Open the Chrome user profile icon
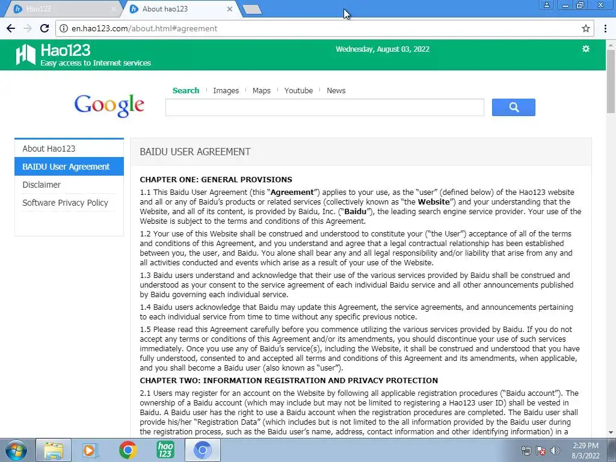The width and height of the screenshot is (616, 462). click(x=546, y=5)
